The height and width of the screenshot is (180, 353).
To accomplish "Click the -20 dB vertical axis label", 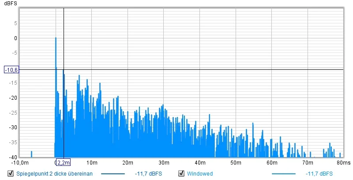I will 13,97.
